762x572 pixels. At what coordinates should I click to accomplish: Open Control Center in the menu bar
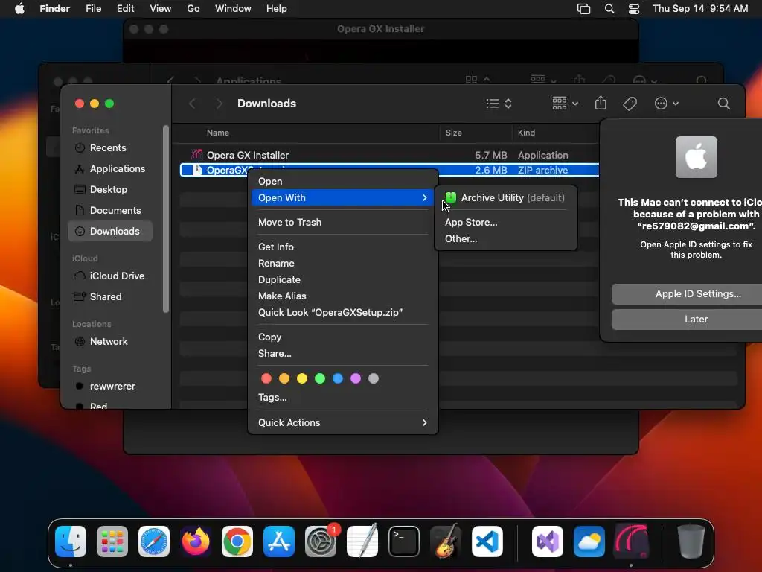(634, 9)
